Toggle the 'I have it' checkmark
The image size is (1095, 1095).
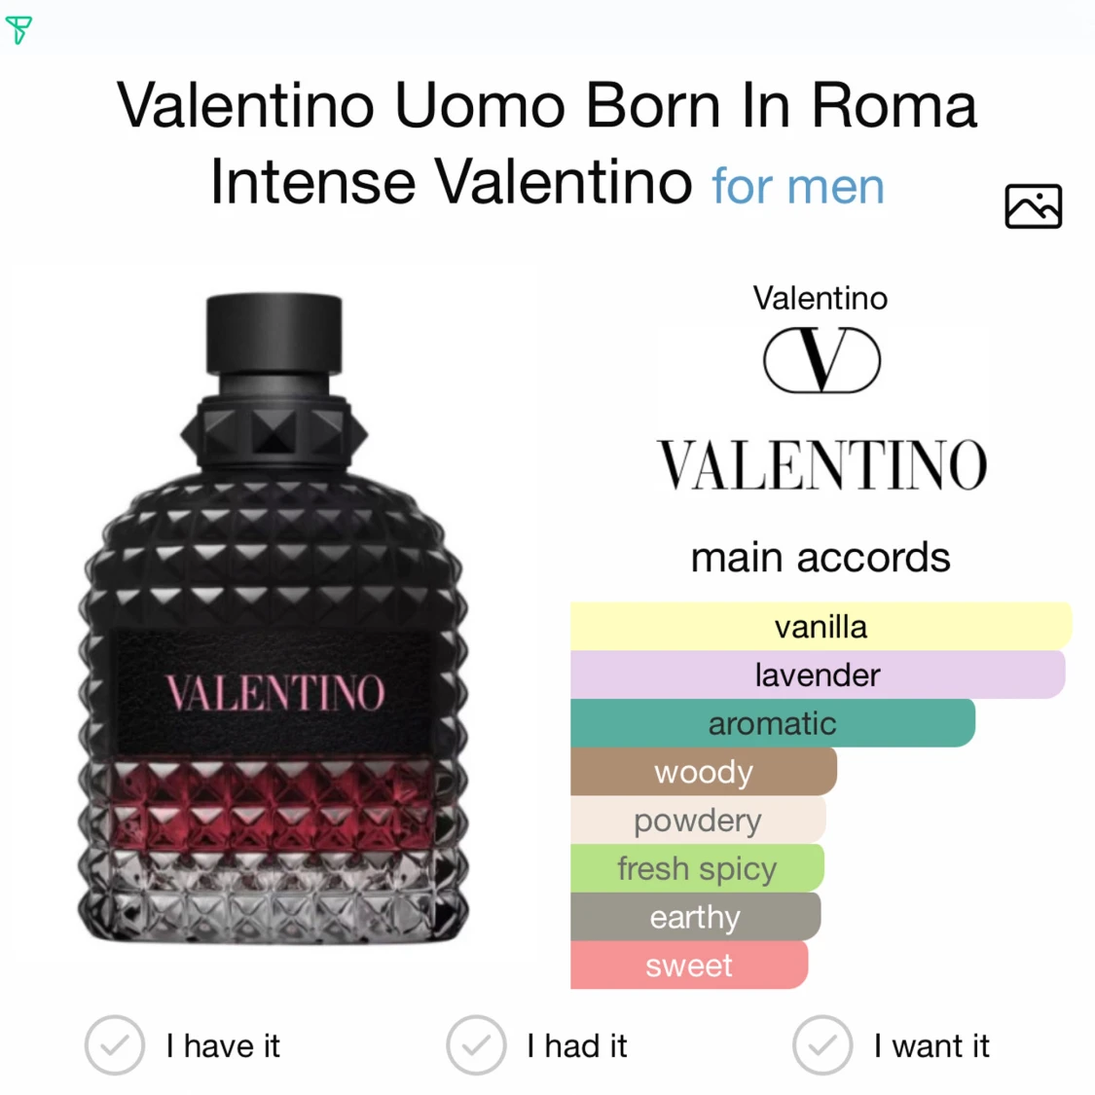(115, 1044)
